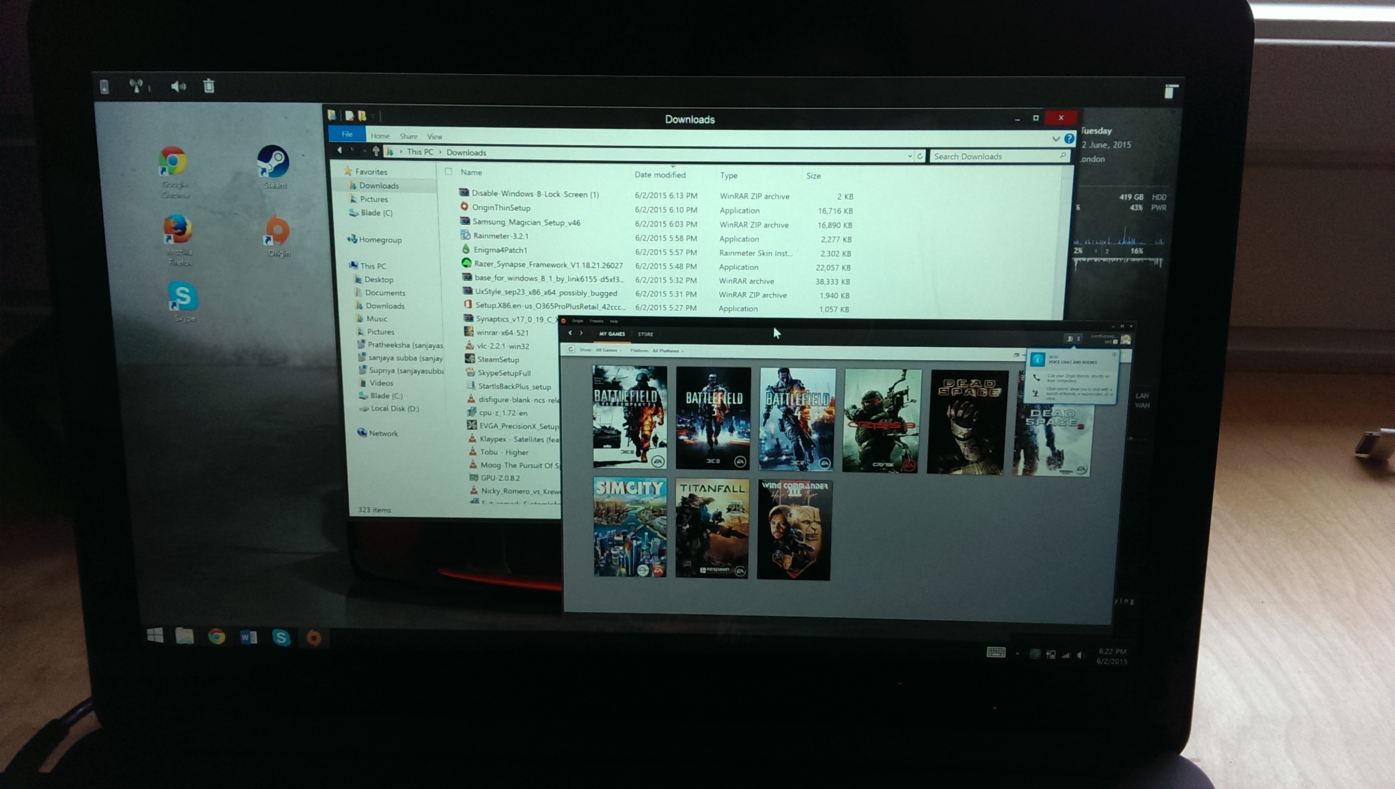The width and height of the screenshot is (1395, 789).
Task: Open the Wing Commander III game tile
Action: pyautogui.click(x=794, y=529)
